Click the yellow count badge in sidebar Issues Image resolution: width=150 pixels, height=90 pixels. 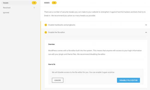pyautogui.click(x=34, y=3)
